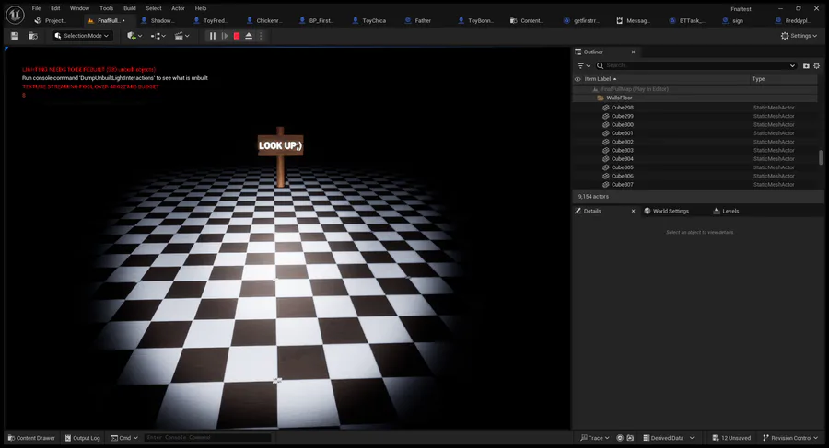
Task: Open the cinematics clapperboard menu
Action: (181, 36)
